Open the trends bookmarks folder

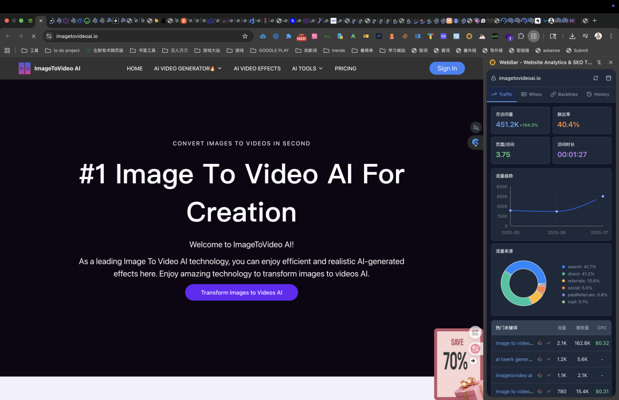[334, 50]
